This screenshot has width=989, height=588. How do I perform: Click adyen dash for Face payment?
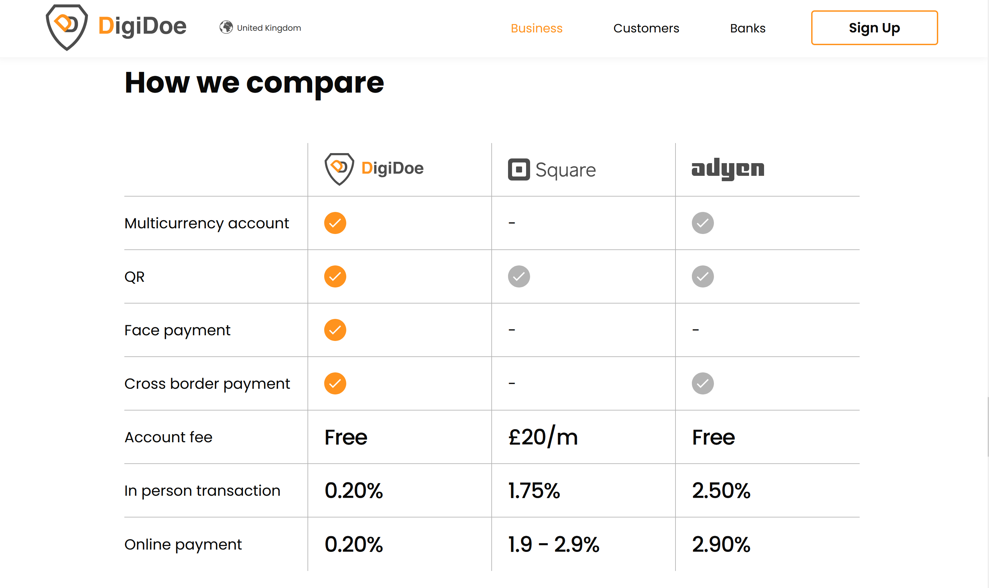[x=696, y=330]
